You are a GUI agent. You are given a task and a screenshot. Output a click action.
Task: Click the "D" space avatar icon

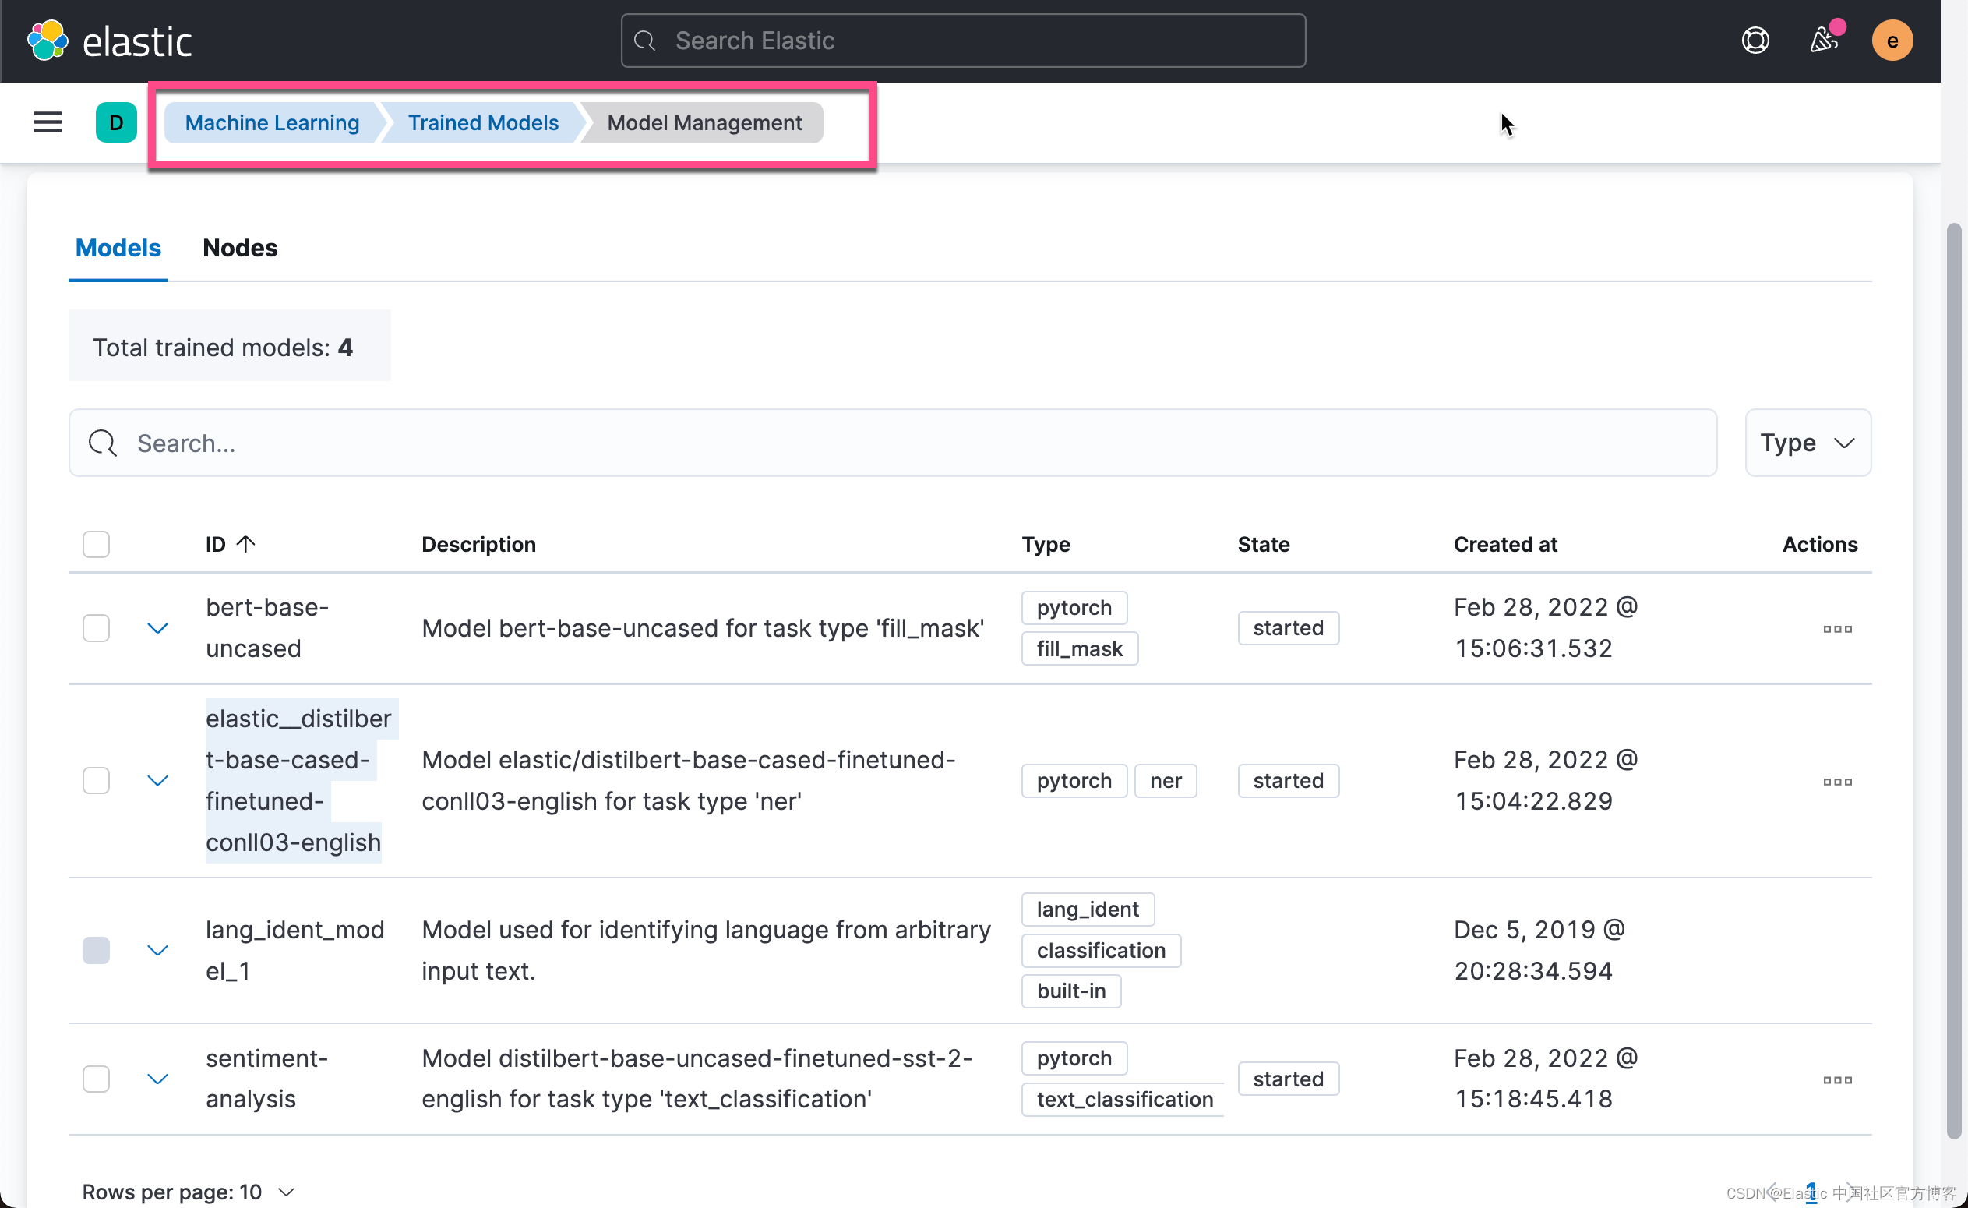116,122
